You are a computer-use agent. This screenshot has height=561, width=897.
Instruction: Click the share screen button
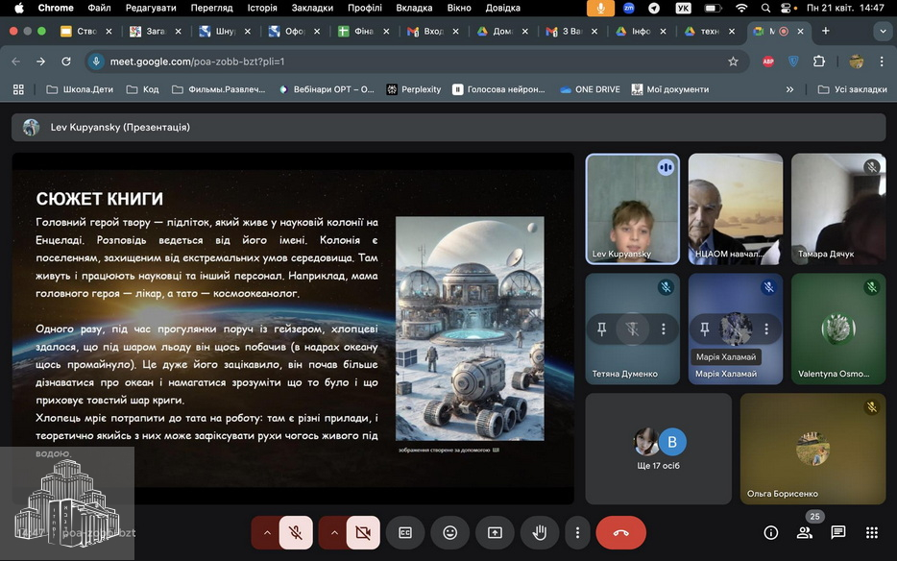(495, 532)
